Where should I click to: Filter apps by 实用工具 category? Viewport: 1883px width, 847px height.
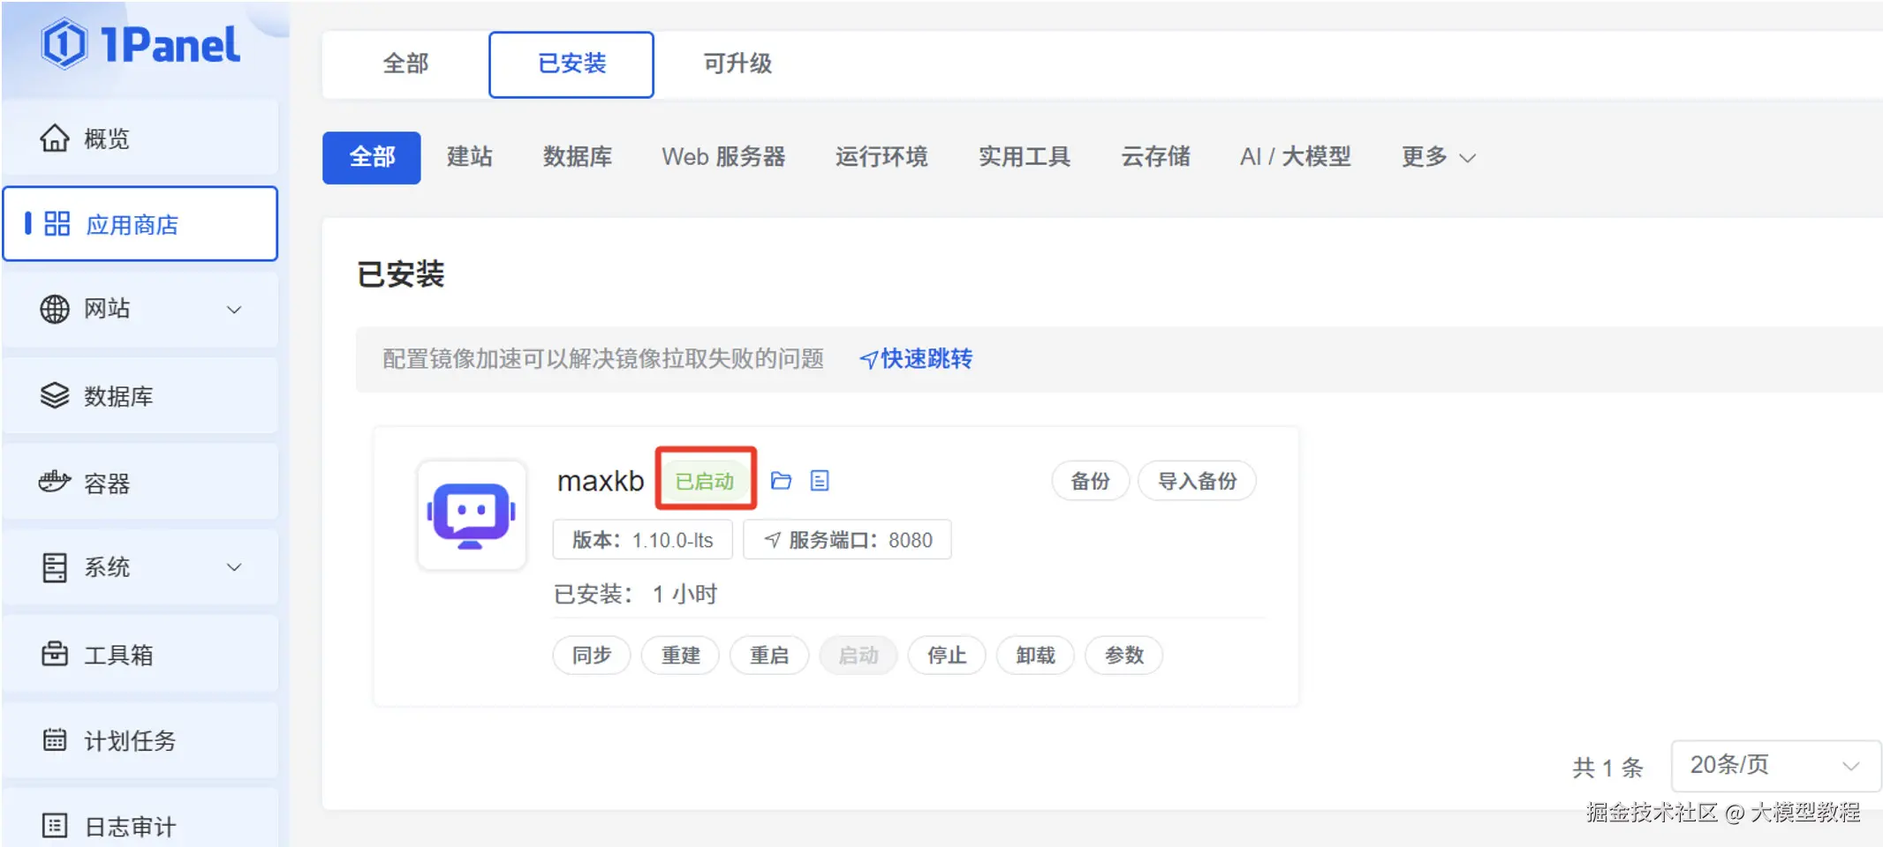[x=1025, y=157]
